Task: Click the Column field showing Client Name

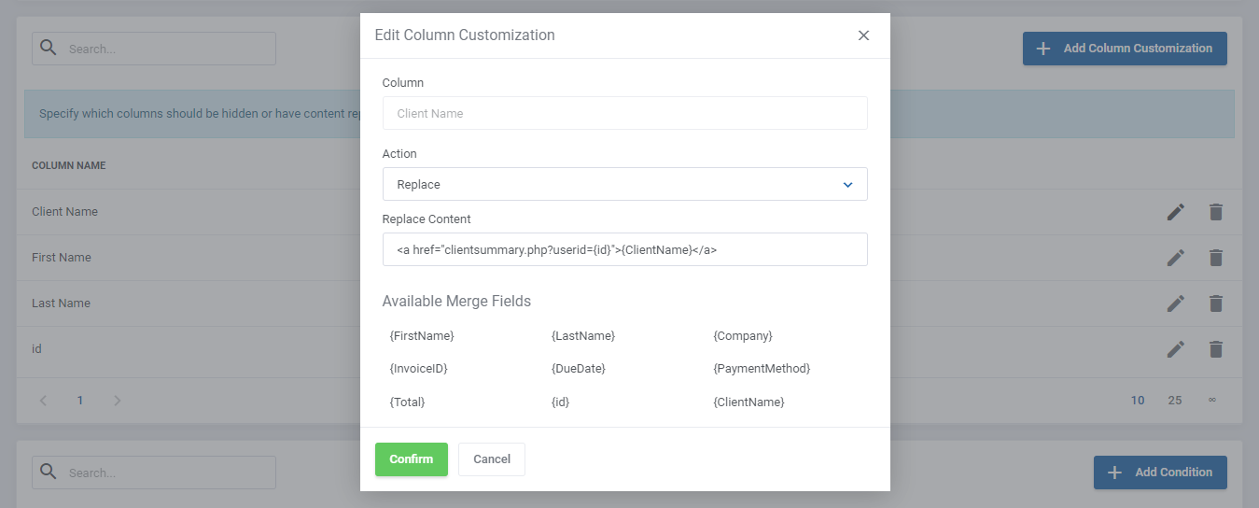Action: (x=624, y=113)
